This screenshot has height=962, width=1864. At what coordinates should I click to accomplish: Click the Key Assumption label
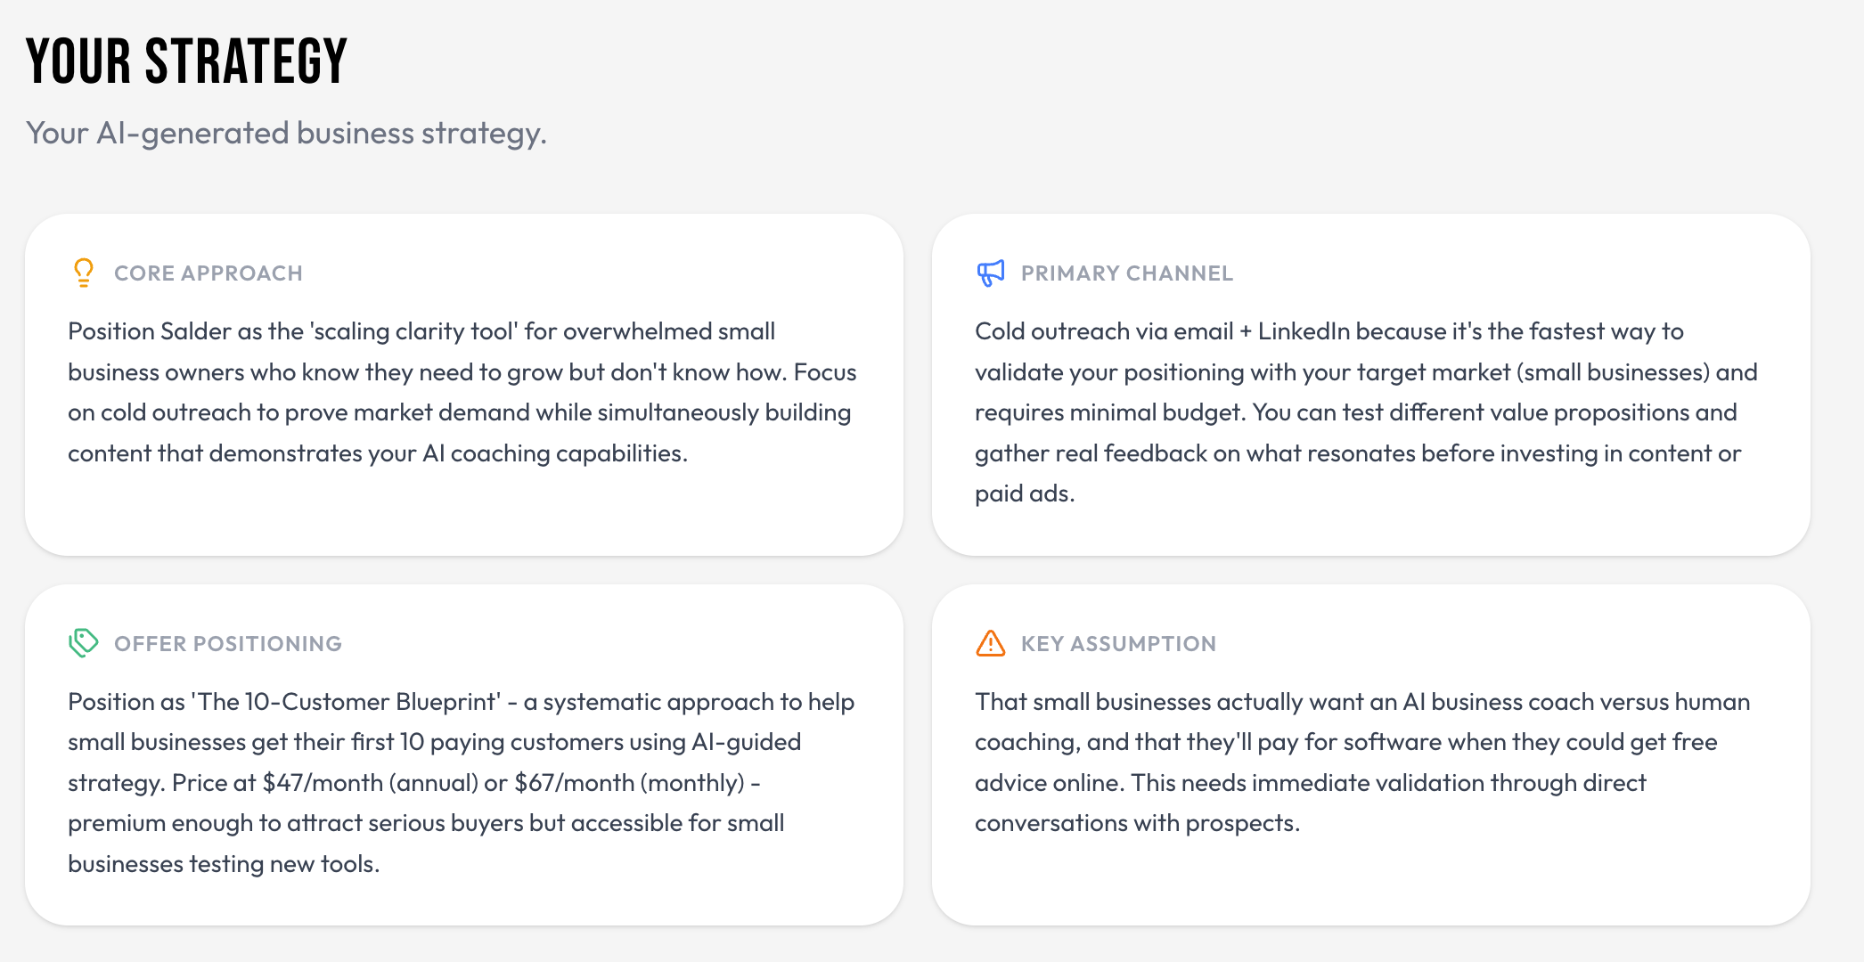tap(1117, 644)
